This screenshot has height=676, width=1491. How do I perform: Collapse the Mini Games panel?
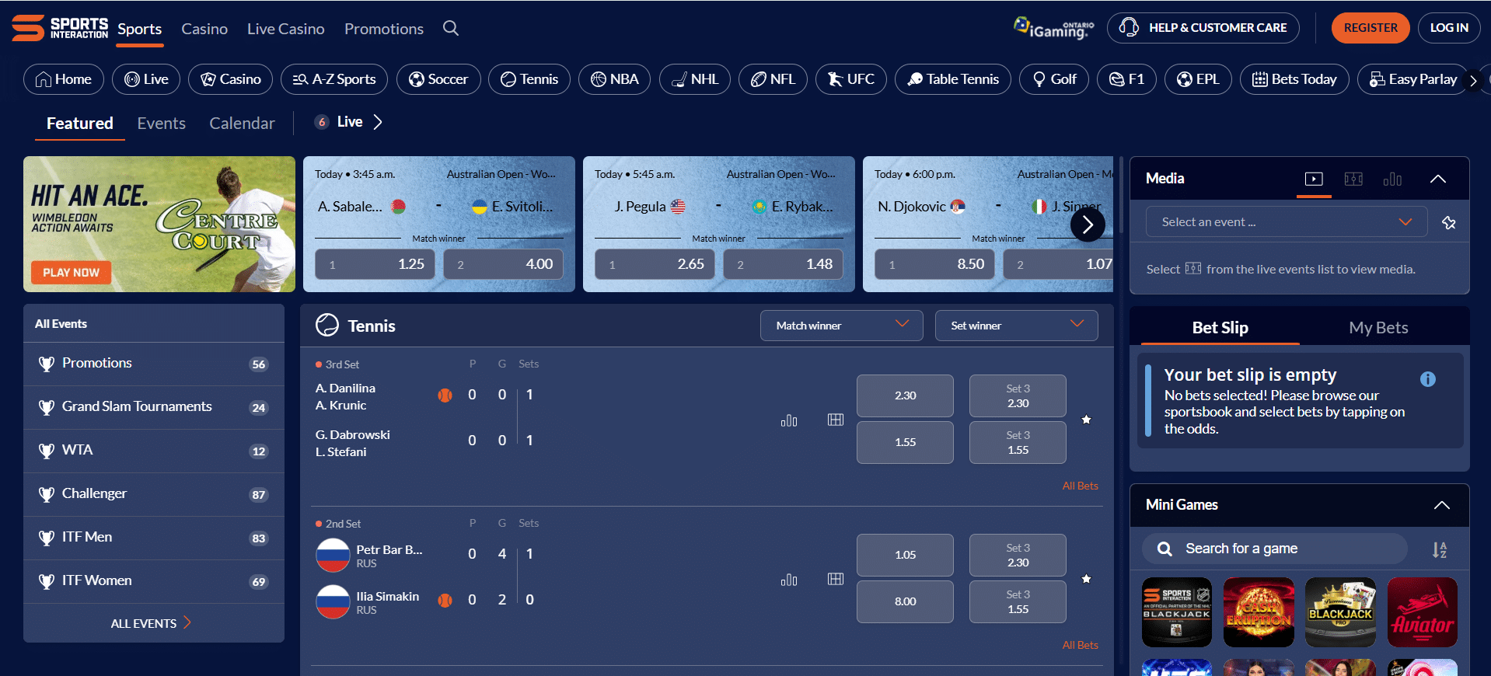pos(1442,505)
